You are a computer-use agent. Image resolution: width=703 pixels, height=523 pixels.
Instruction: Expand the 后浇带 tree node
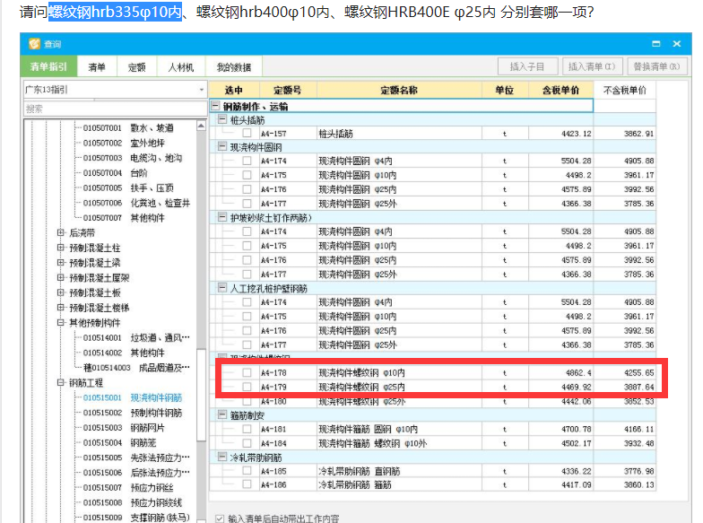[x=61, y=232]
